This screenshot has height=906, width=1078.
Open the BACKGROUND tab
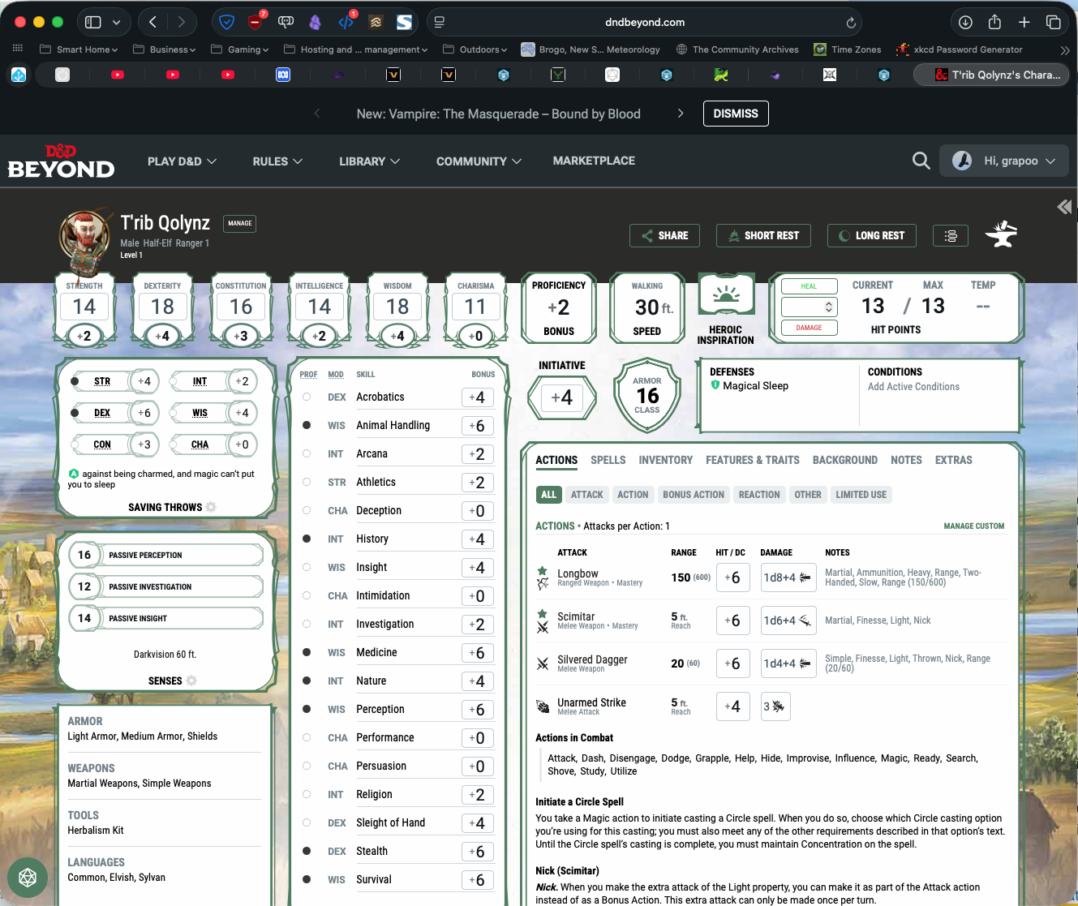click(x=845, y=460)
